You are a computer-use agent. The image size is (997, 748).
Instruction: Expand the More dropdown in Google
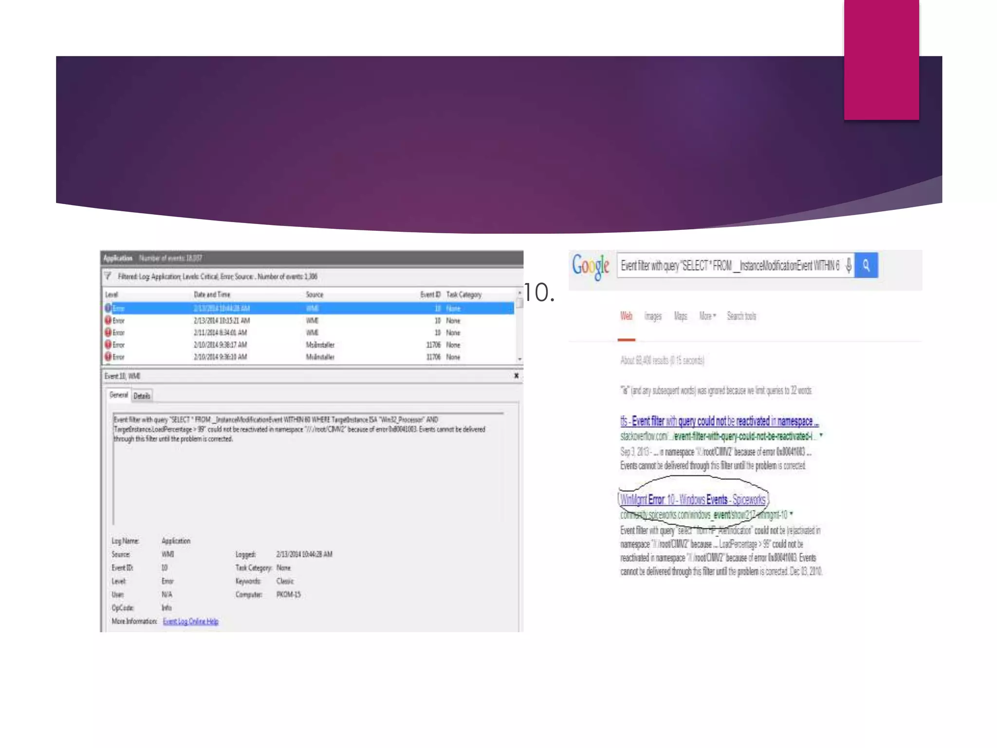click(707, 317)
